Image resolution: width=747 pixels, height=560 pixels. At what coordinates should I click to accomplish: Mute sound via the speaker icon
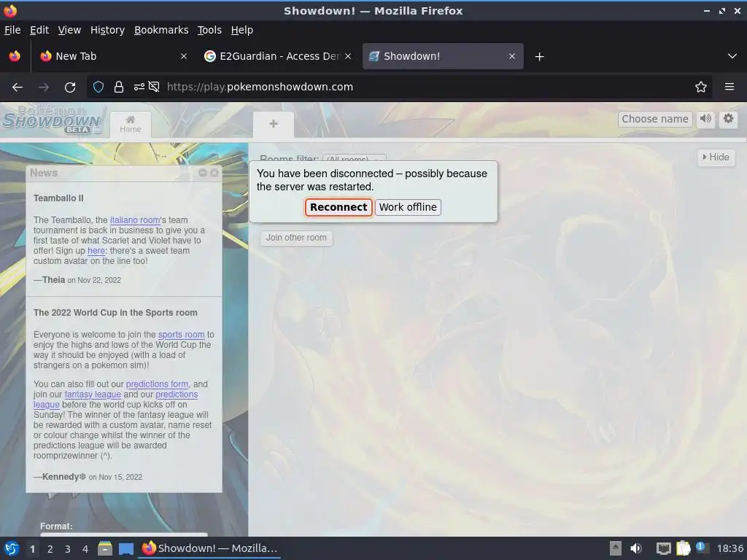(705, 119)
